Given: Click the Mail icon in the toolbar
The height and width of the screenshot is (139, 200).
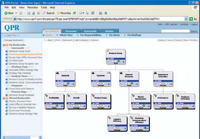Looking at the screenshot, I should pyautogui.click(x=81, y=13).
